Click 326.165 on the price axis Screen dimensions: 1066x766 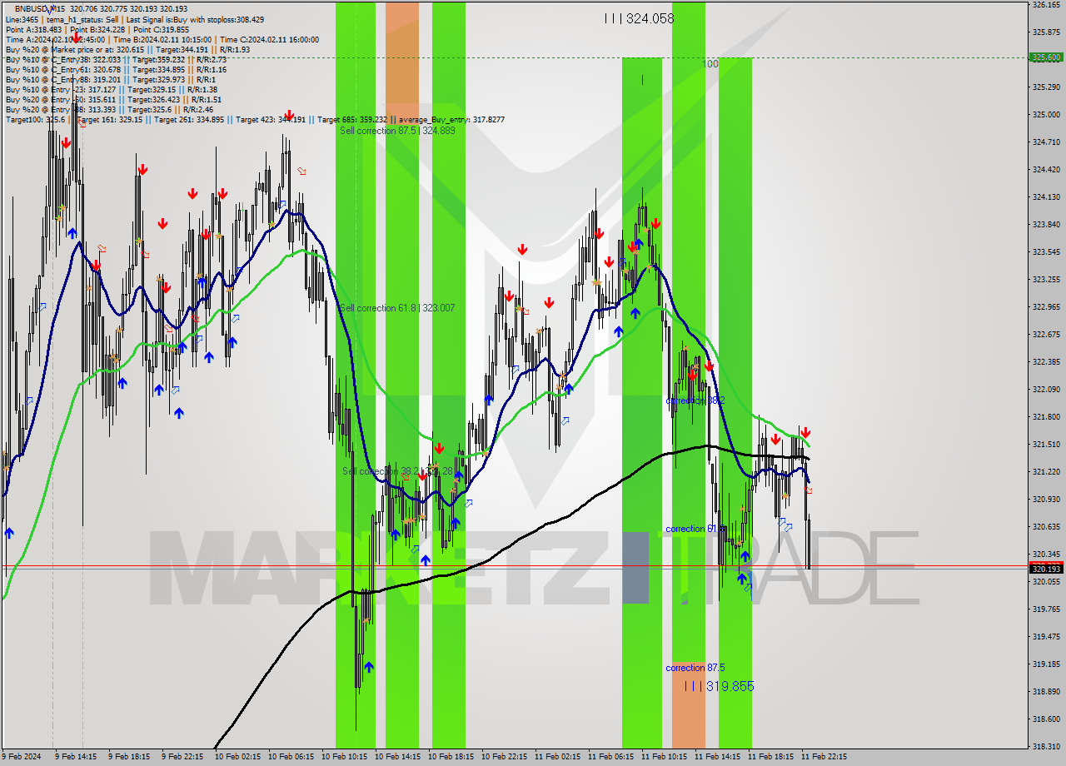point(1046,5)
